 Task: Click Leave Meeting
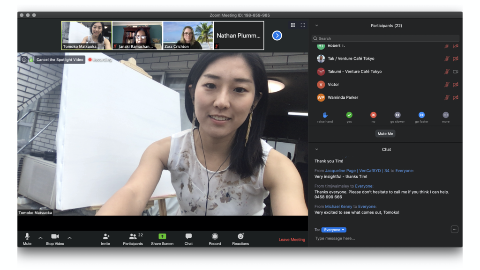292,240
